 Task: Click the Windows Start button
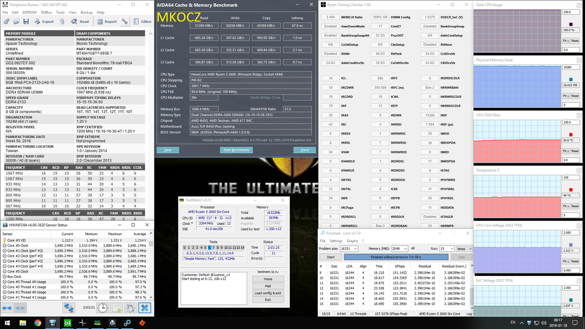pyautogui.click(x=8, y=323)
